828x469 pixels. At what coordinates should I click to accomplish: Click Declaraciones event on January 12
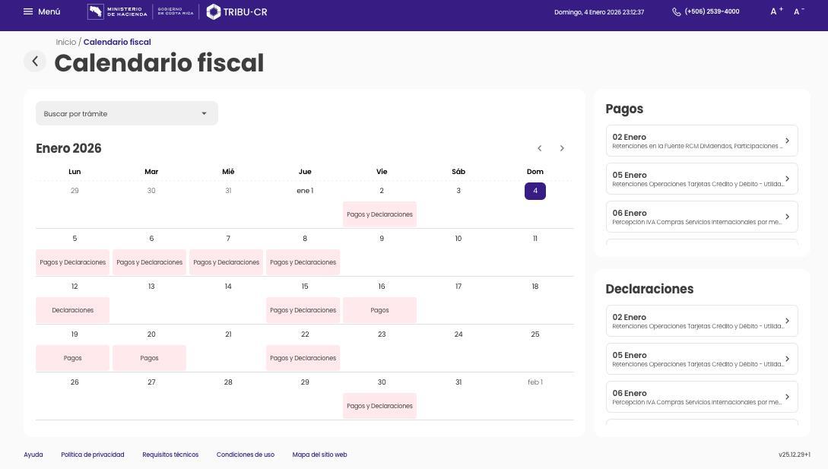click(73, 310)
